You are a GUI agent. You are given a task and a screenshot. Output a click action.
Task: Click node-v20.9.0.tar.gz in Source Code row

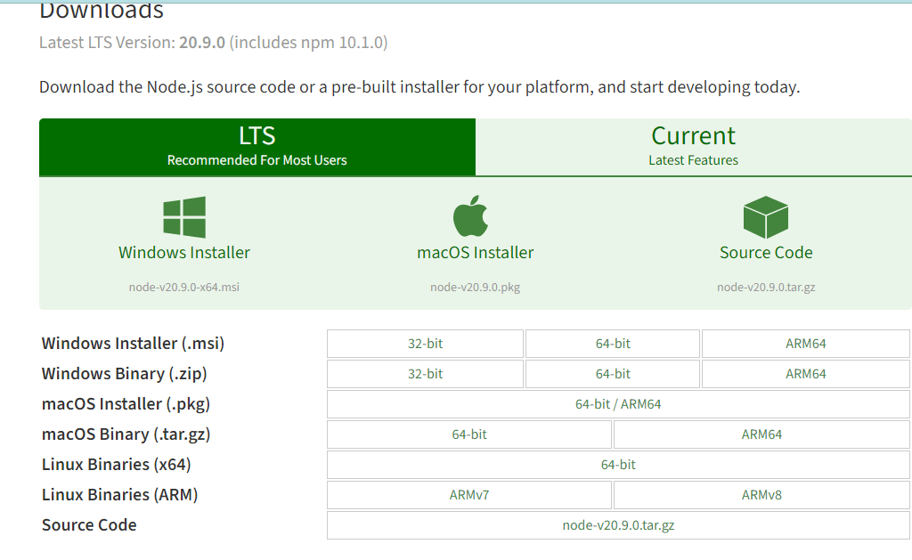(618, 525)
